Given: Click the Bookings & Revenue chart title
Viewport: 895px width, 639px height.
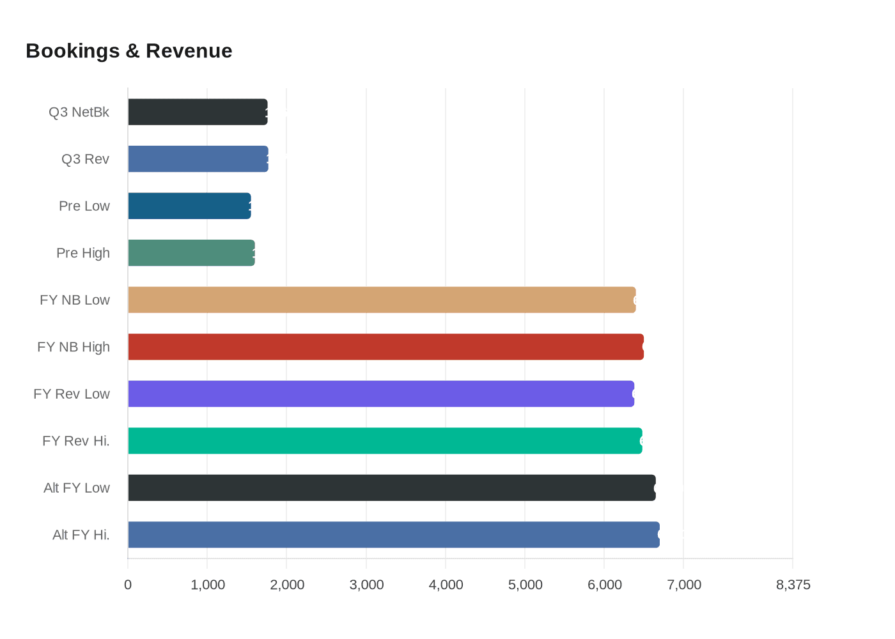Looking at the screenshot, I should (128, 50).
